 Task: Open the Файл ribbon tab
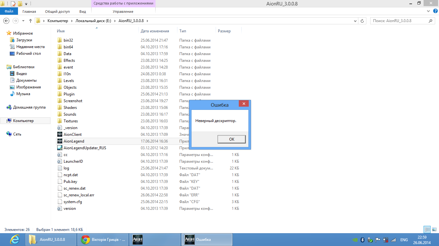click(x=9, y=11)
